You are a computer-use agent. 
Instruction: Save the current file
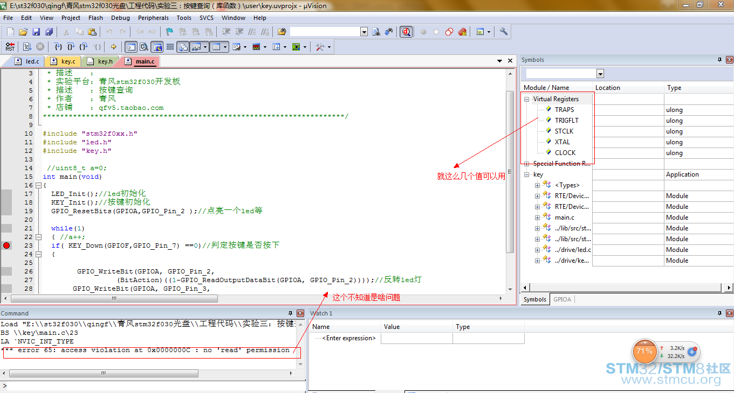(36, 32)
